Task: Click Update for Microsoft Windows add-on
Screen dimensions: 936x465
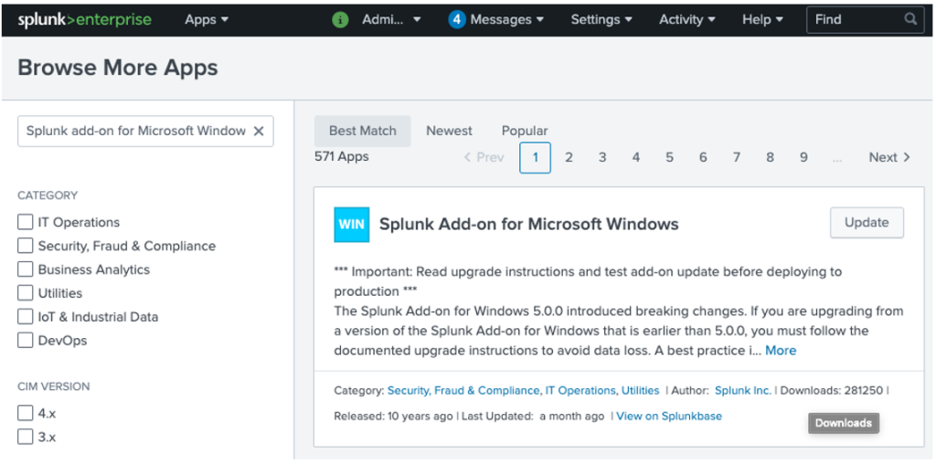Action: (867, 223)
